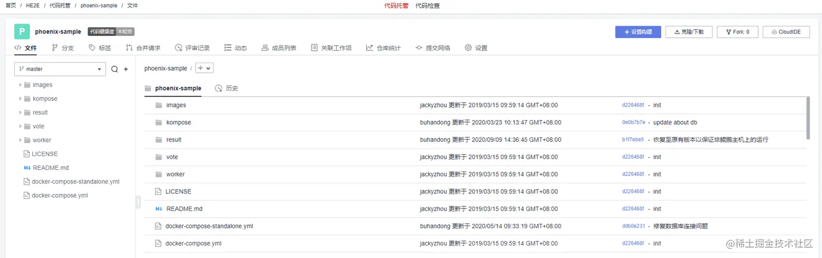Open HE2E breadcrumb link
822x258 pixels.
point(33,5)
